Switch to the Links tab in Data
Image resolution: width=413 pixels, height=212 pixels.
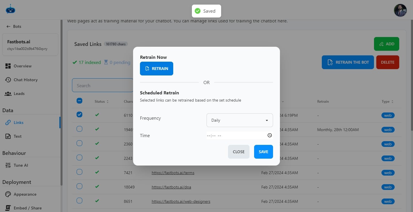(x=19, y=122)
